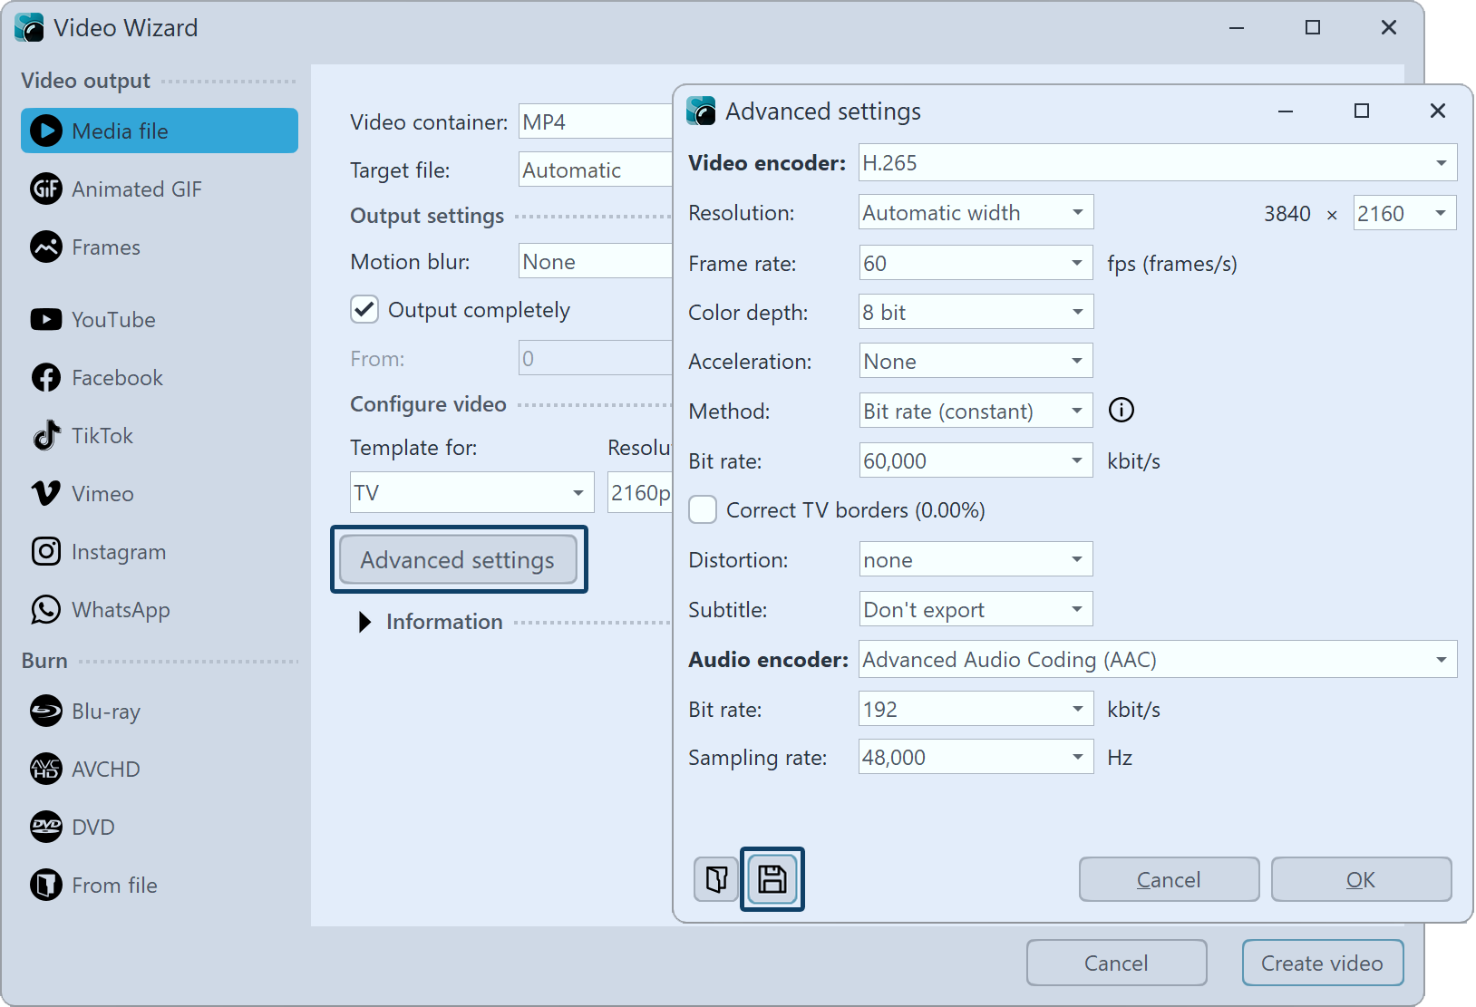Select the Animated GIF output icon
The width and height of the screenshot is (1476, 1007).
(x=46, y=189)
